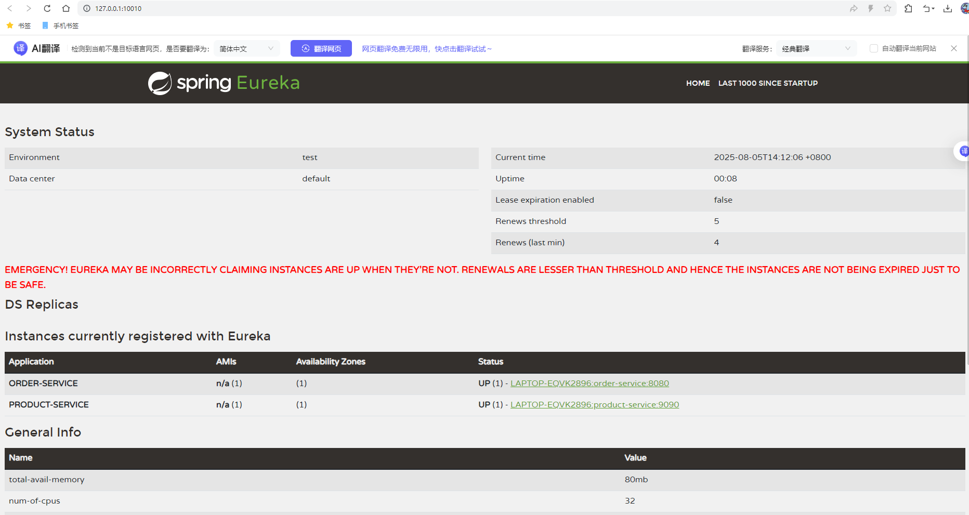Click the total-avail-memory row name
Screen dimensions: 969x515
tap(46, 480)
